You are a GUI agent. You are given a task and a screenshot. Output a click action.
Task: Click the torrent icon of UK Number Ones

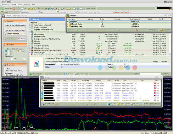click(32, 50)
